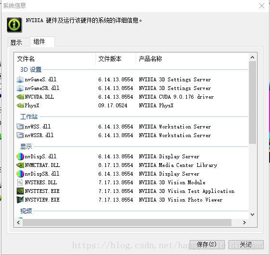Viewport: 270px width, 255px height.
Task: Click the NVMCTRAY.DLL icon
Action: pos(20,165)
